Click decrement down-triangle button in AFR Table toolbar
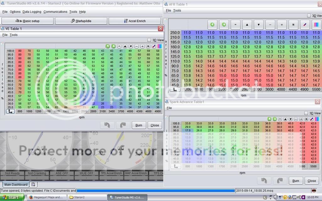322x201 pixels. pyautogui.click(x=258, y=24)
